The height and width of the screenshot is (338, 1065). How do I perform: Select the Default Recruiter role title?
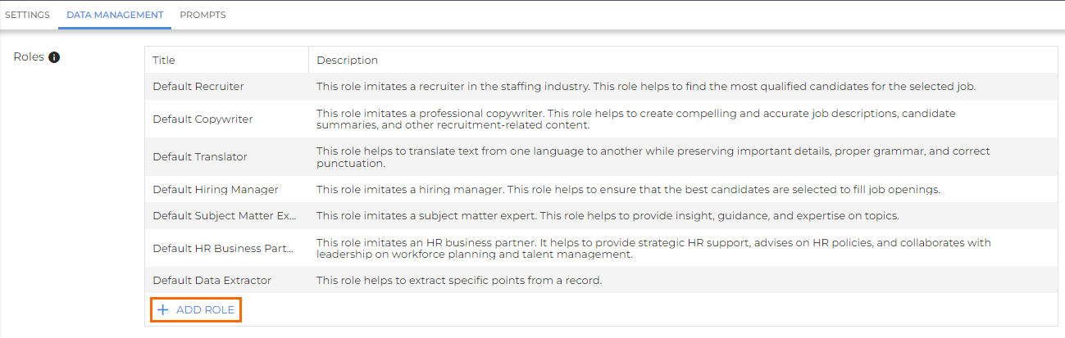click(198, 86)
